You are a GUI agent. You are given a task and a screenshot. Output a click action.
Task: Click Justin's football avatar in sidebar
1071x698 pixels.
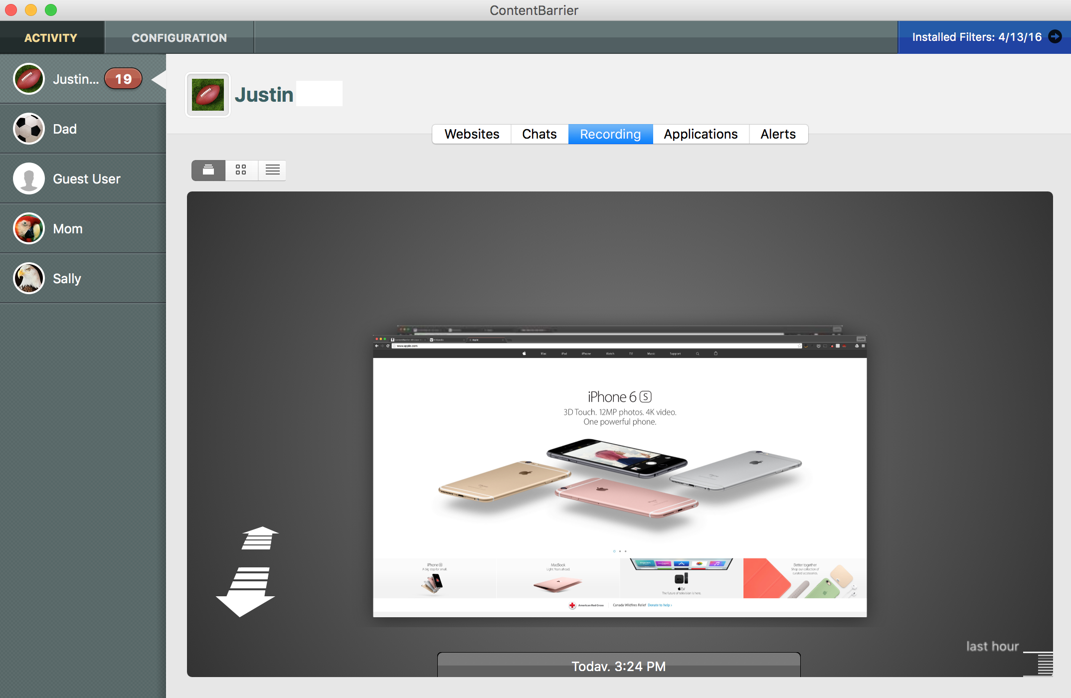coord(29,79)
